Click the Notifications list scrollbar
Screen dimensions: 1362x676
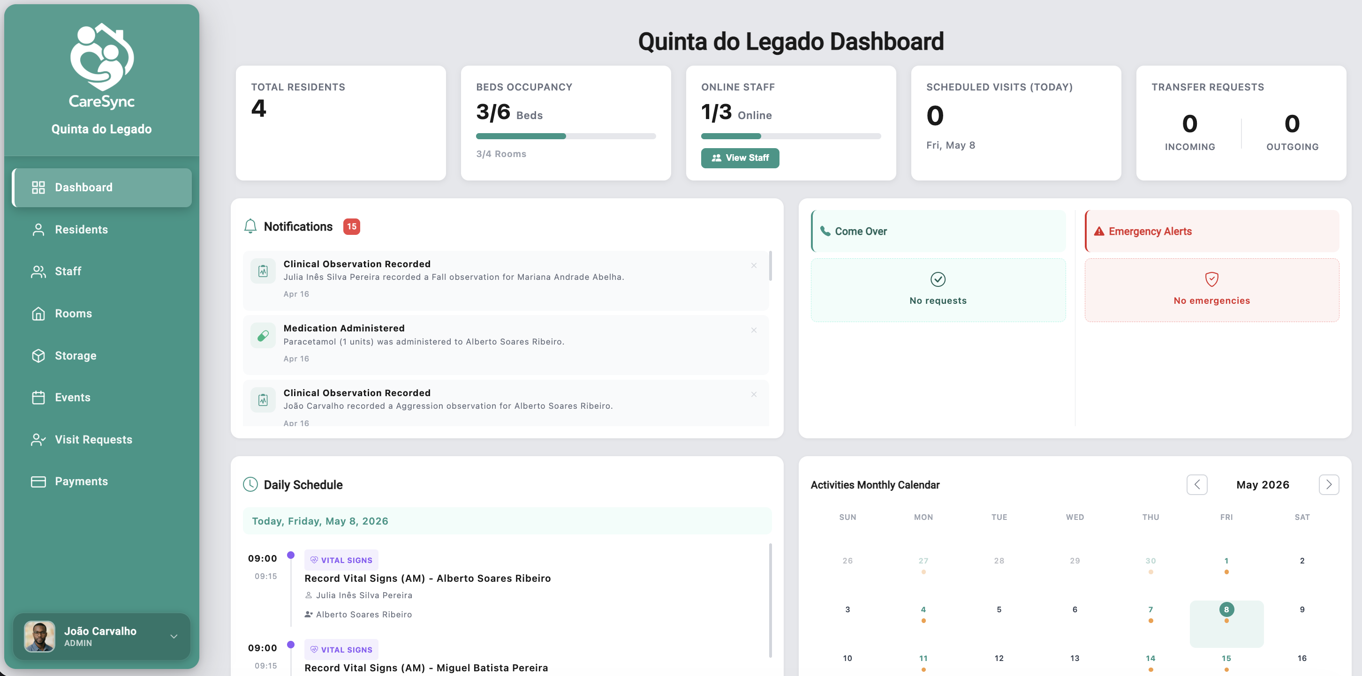[771, 266]
